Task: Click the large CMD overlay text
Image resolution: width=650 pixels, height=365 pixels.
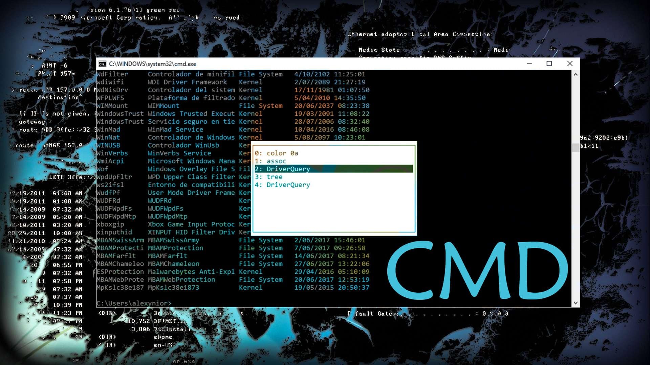Action: click(477, 270)
